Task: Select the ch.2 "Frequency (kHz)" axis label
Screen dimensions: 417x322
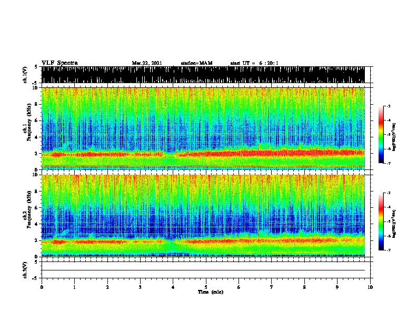Action: [29, 209]
